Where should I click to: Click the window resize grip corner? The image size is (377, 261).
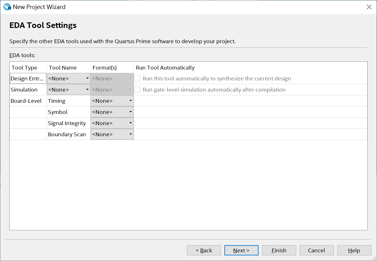click(x=374, y=258)
